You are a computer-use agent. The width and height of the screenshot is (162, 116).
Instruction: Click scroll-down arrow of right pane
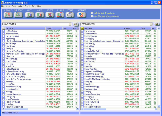(159, 106)
